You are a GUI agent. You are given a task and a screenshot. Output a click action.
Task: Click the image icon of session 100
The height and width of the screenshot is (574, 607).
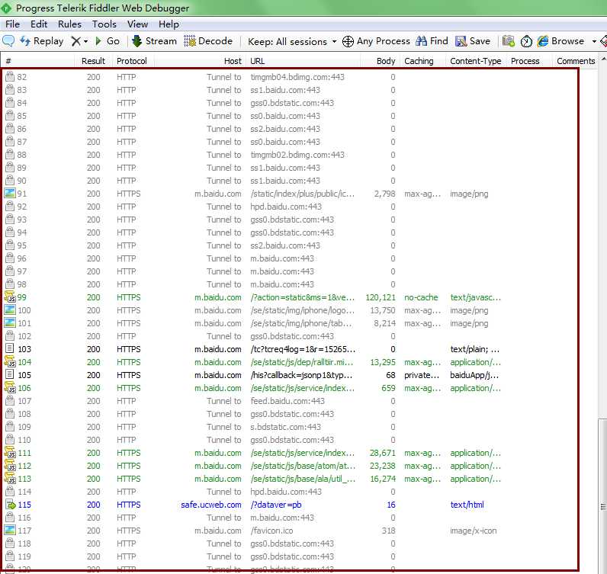pyautogui.click(x=10, y=310)
